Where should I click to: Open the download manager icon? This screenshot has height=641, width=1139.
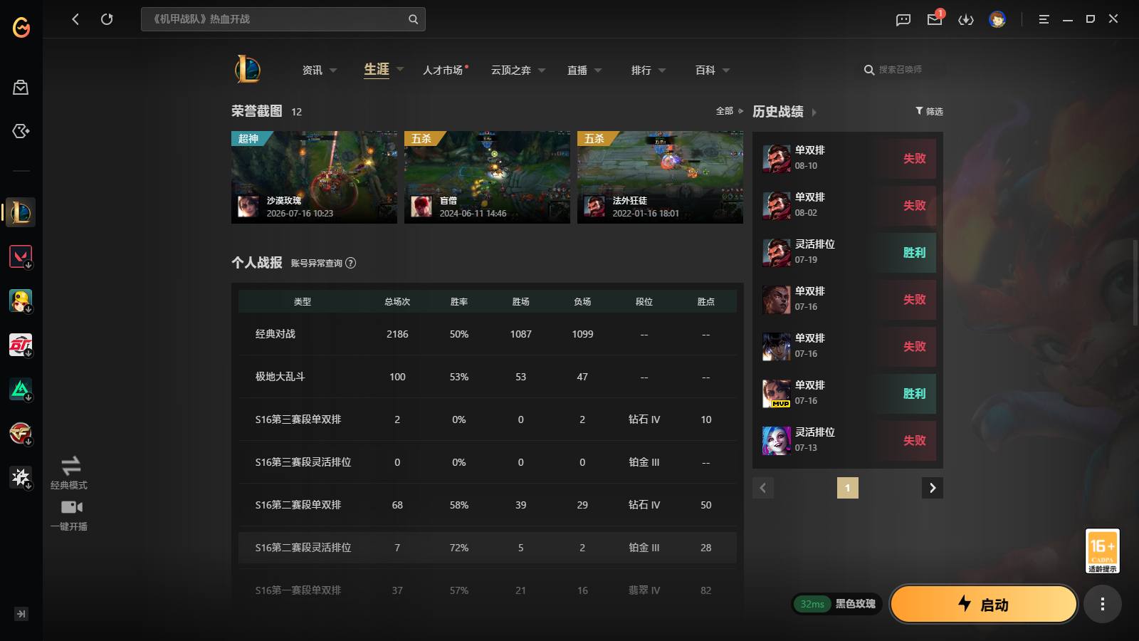(966, 19)
